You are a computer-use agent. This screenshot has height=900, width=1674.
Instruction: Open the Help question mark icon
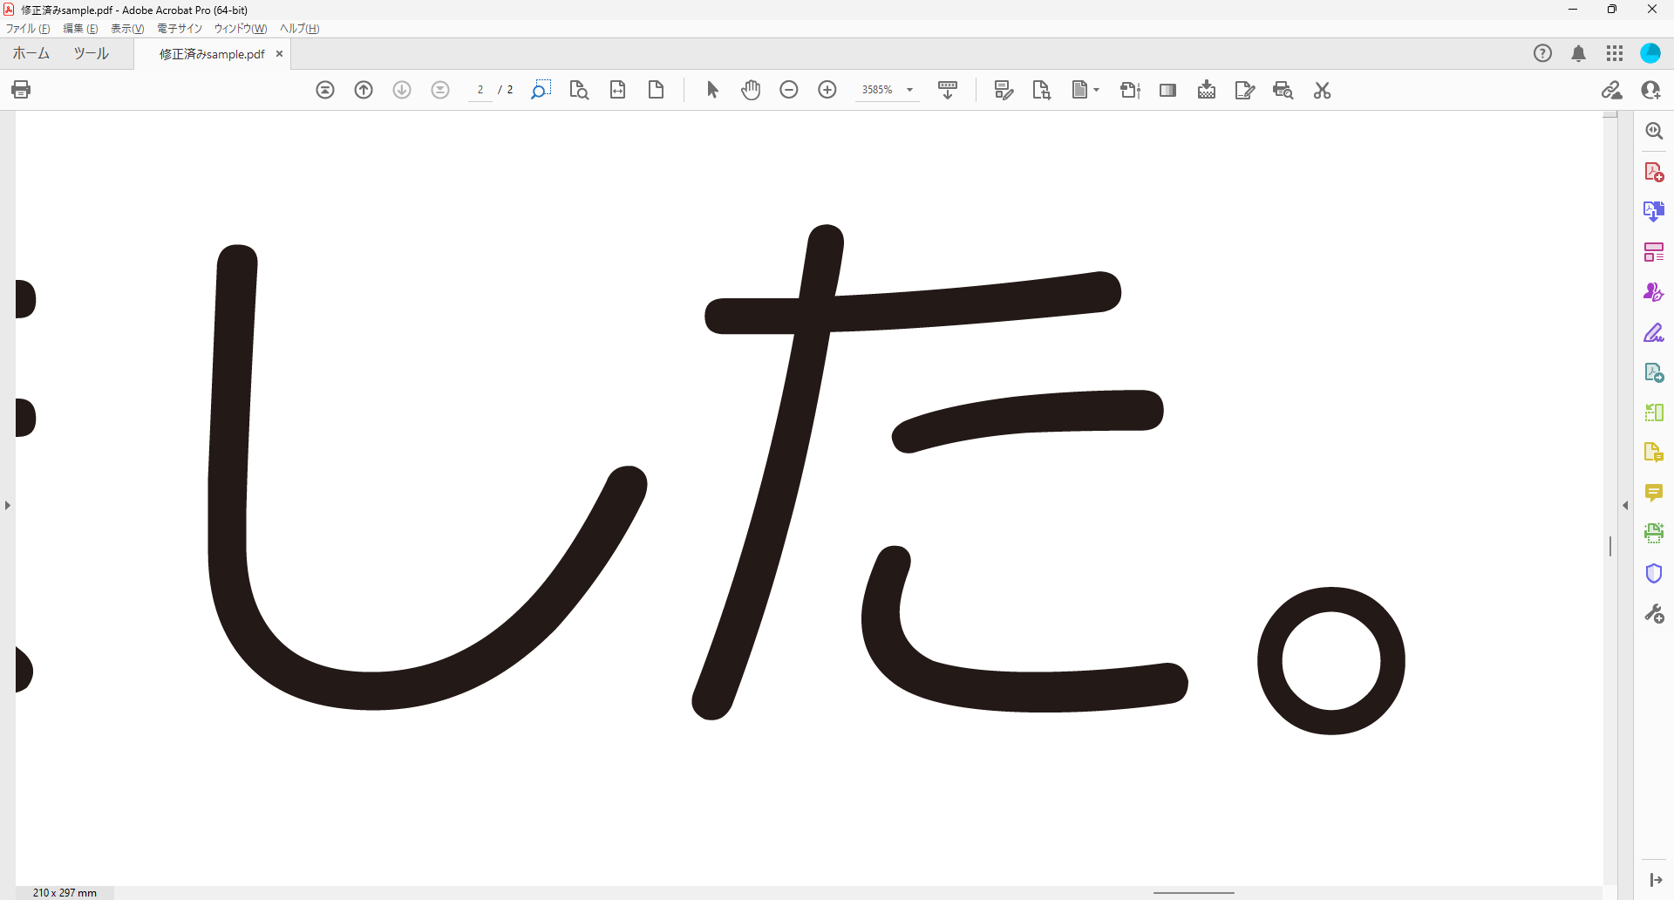[1543, 53]
